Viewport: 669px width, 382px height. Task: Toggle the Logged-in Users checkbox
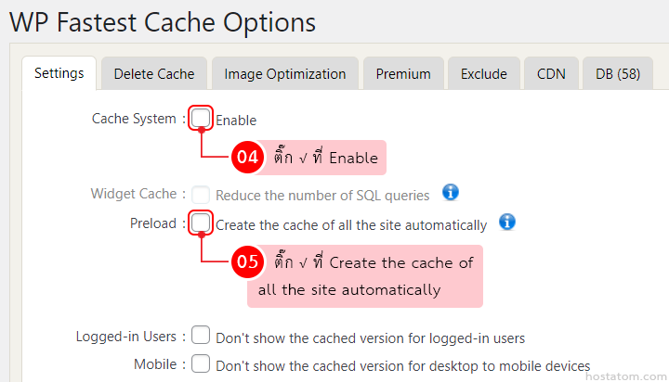coord(201,336)
